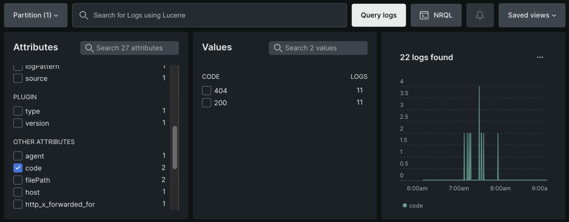The width and height of the screenshot is (569, 222).
Task: Select the filePath attribute checkbox
Action: point(18,180)
